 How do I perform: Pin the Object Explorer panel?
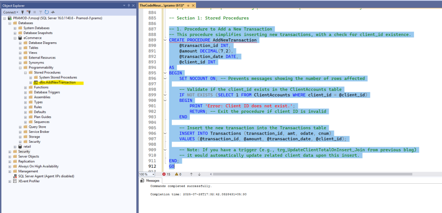tap(129, 5)
